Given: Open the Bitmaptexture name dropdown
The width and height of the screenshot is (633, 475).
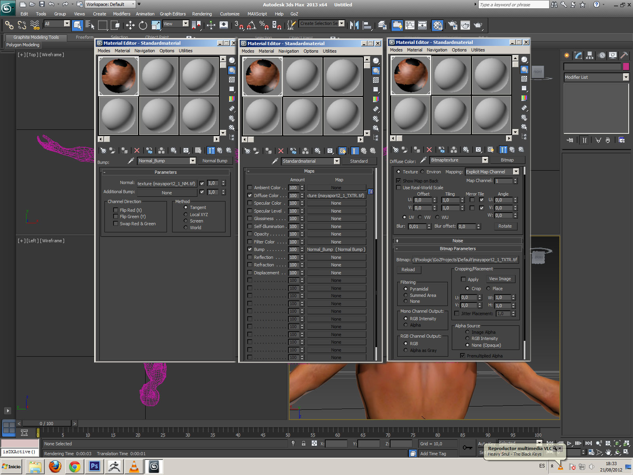Looking at the screenshot, I should coord(485,160).
